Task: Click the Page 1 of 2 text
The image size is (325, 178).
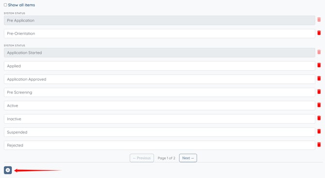Action: [x=166, y=158]
